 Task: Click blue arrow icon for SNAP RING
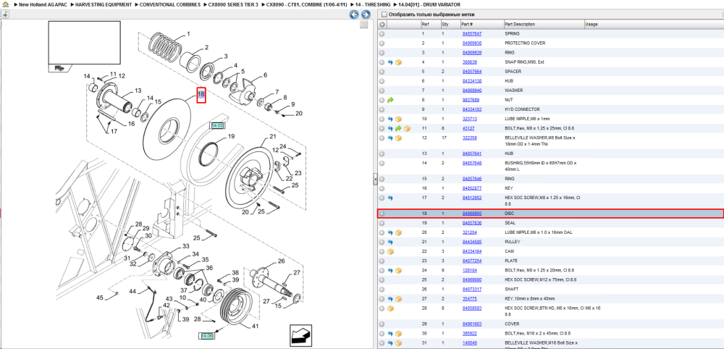390,62
